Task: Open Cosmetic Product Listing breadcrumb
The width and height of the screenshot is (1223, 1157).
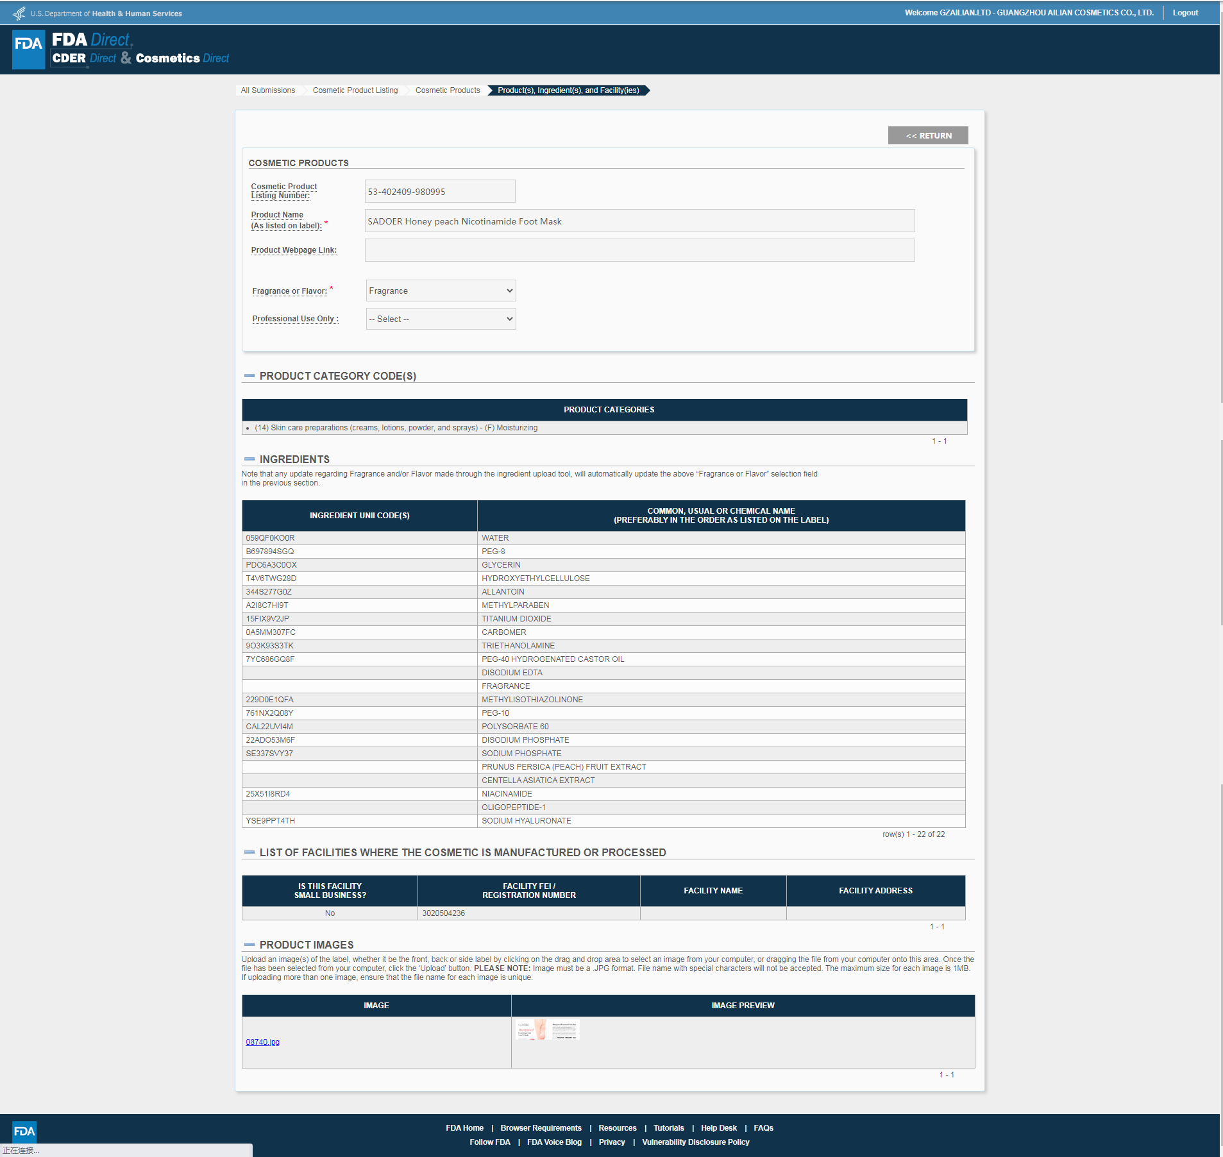Action: click(x=355, y=90)
